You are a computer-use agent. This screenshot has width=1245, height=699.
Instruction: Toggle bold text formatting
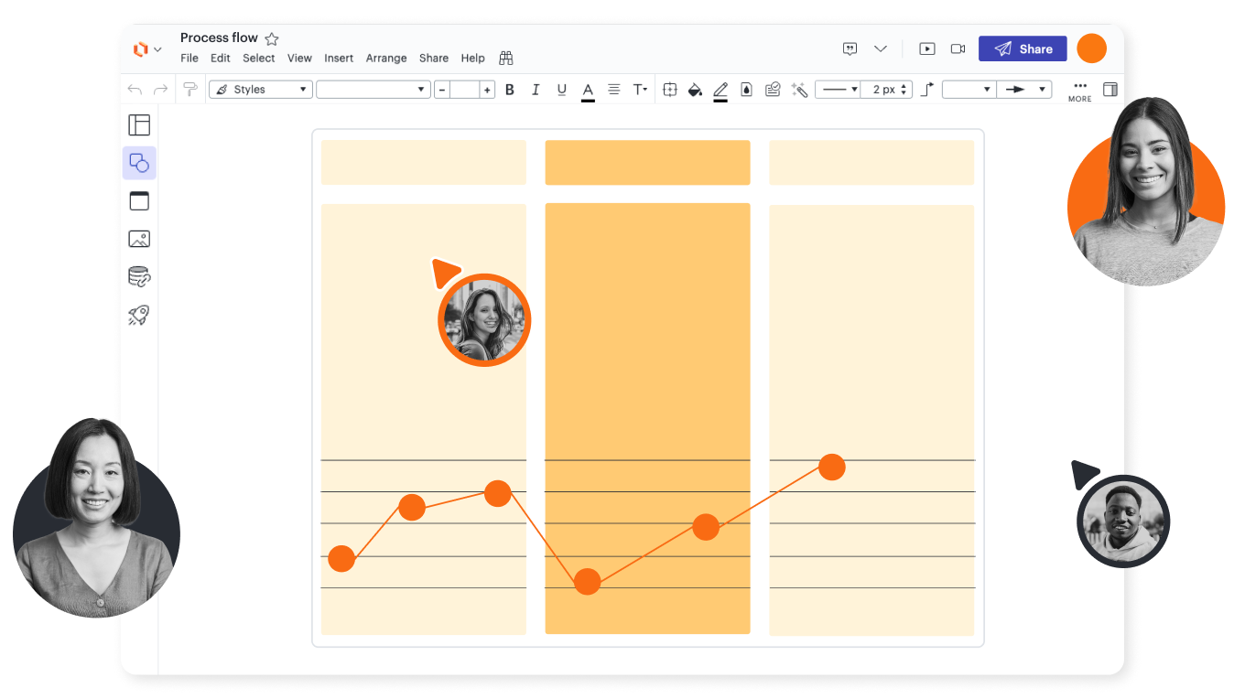click(x=510, y=90)
